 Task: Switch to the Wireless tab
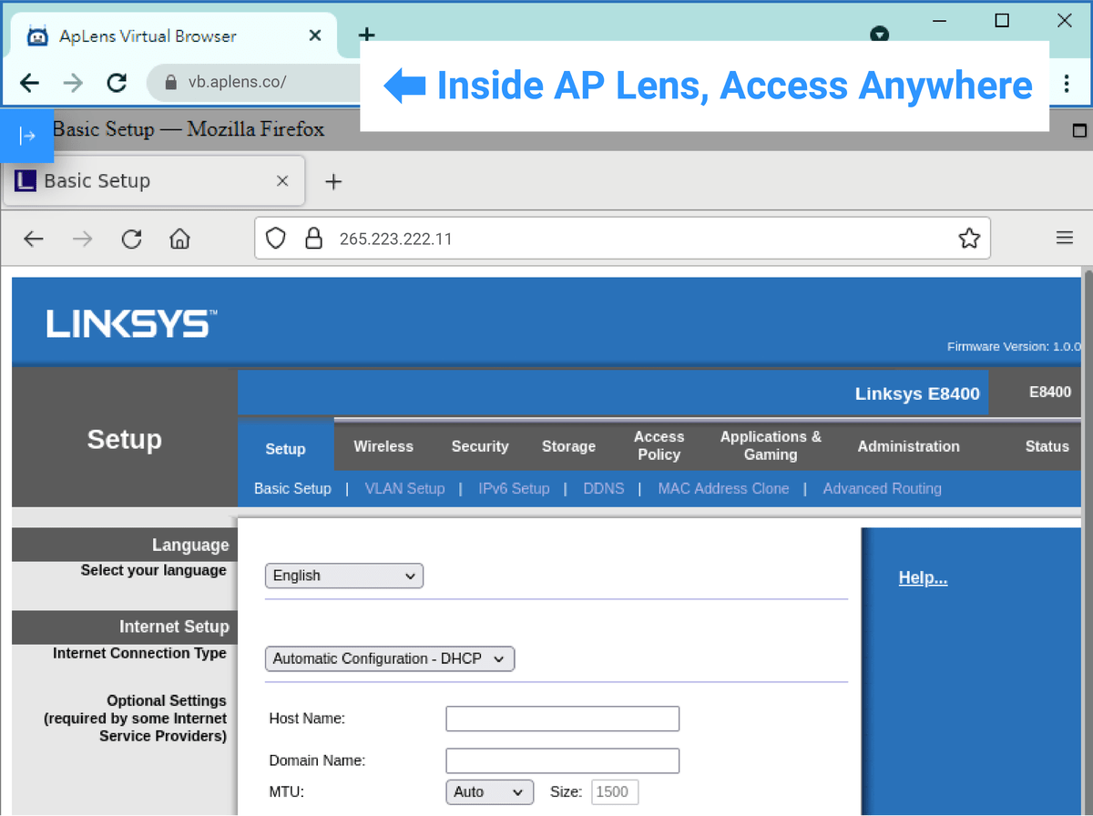pyautogui.click(x=383, y=446)
